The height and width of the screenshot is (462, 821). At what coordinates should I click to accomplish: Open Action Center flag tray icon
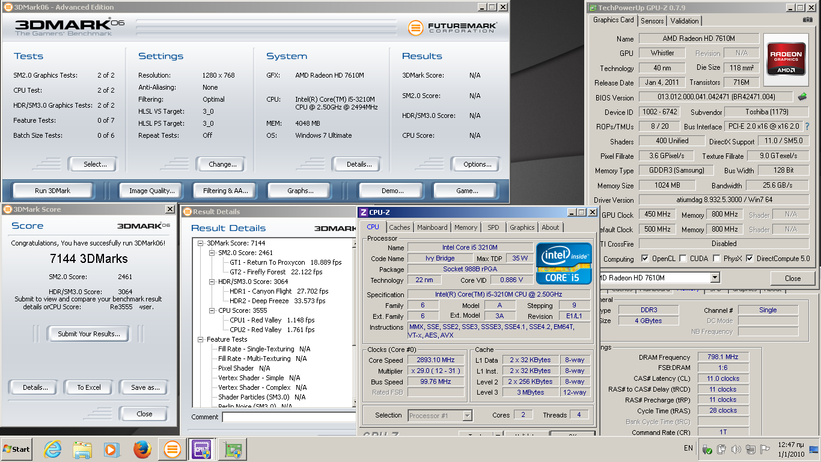click(x=766, y=449)
